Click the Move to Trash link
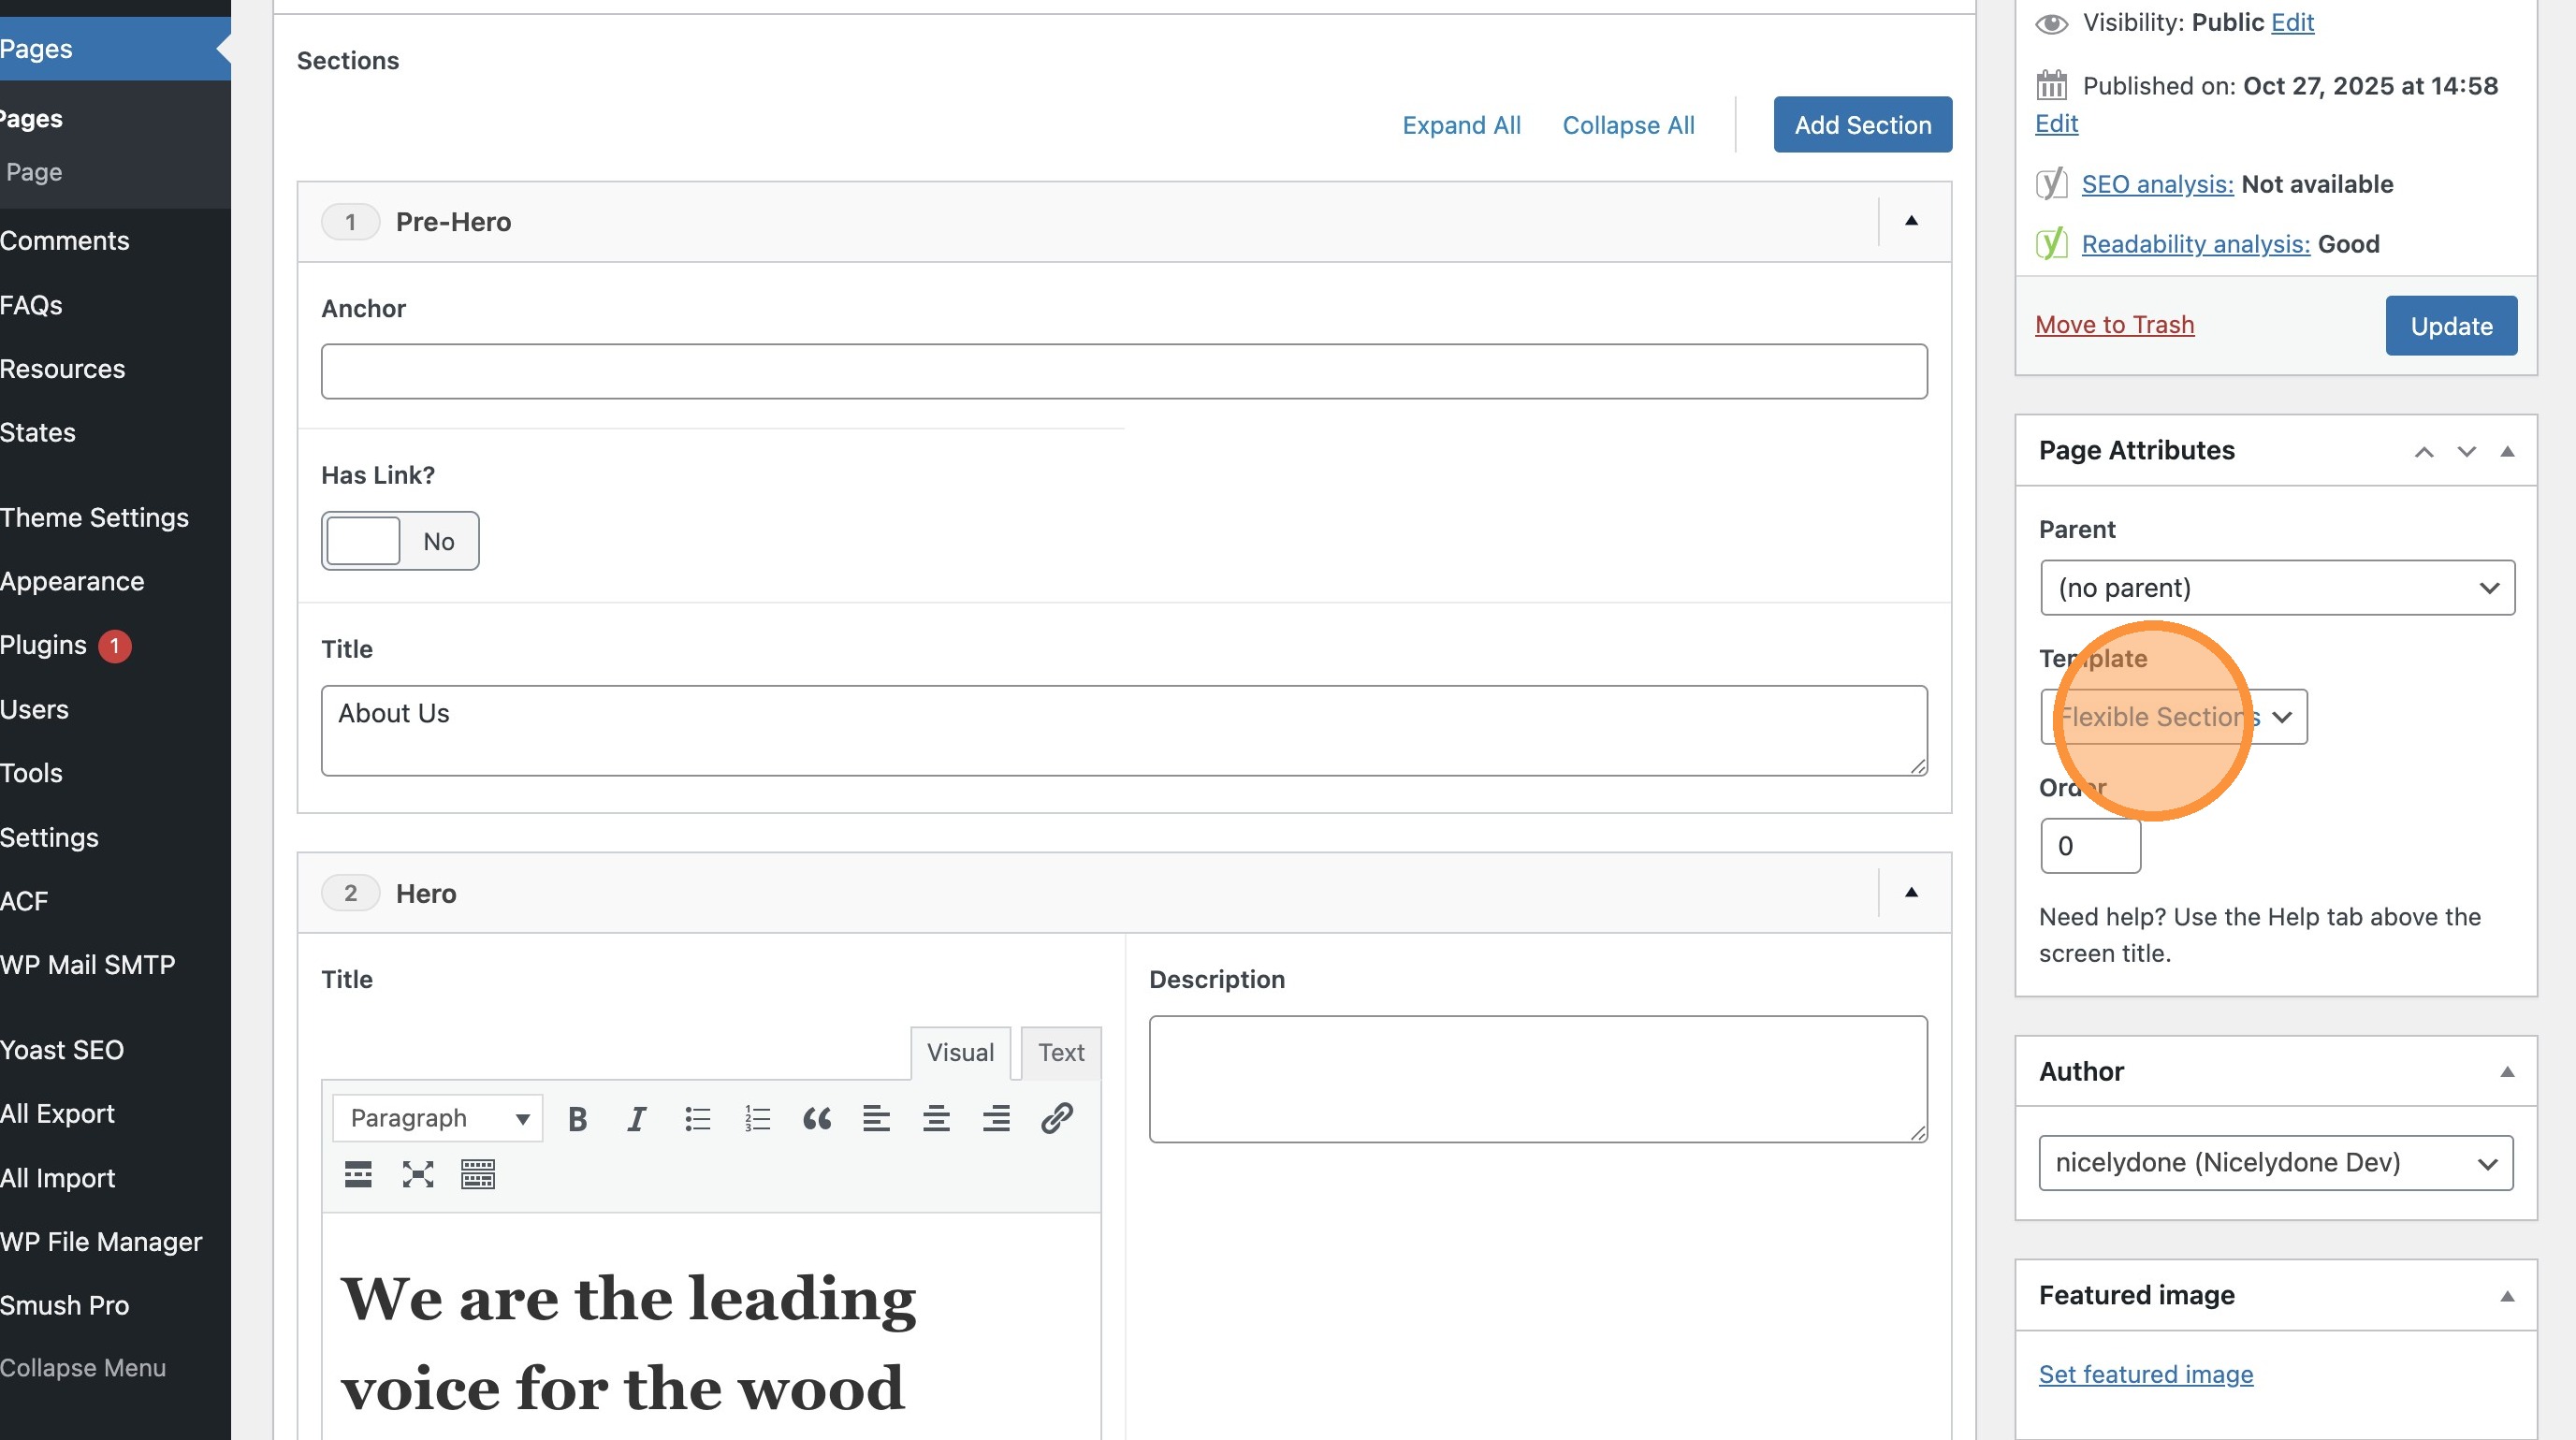Screen dimensions: 2576x1440 [x=2114, y=325]
